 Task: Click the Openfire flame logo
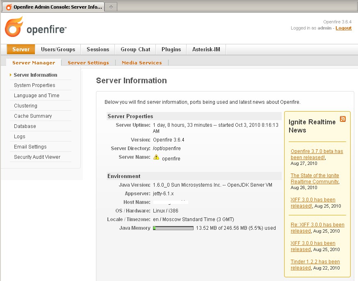pyautogui.click(x=14, y=27)
